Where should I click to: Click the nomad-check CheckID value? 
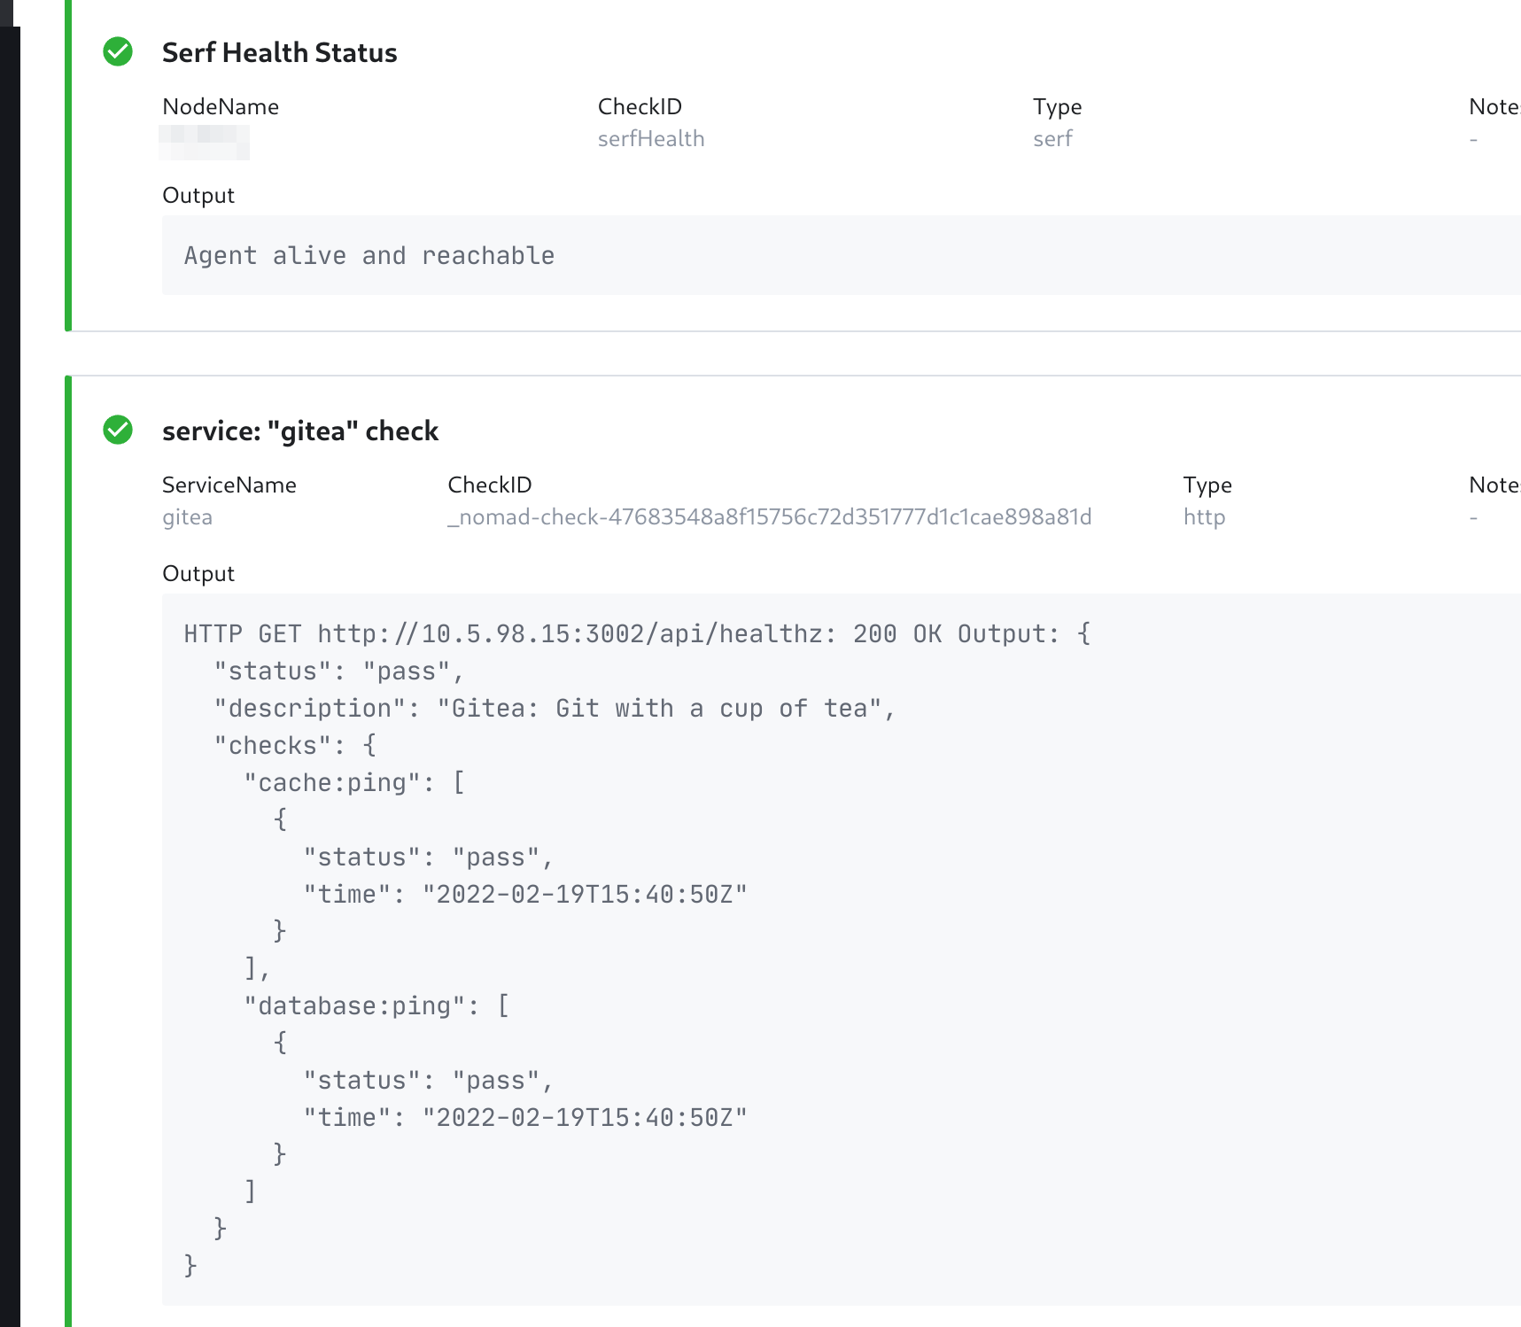(x=770, y=517)
